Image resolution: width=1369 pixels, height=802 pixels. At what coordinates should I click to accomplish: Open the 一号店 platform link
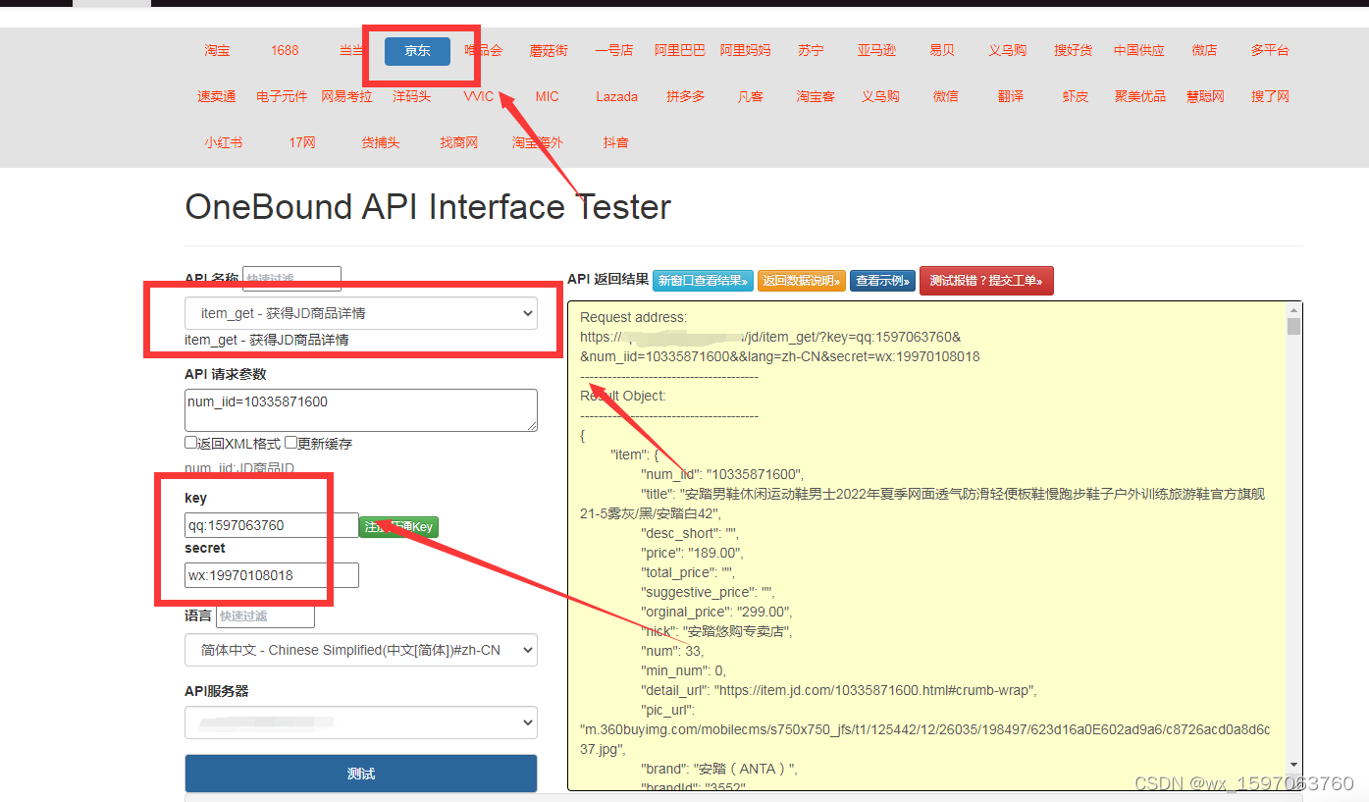pyautogui.click(x=614, y=50)
